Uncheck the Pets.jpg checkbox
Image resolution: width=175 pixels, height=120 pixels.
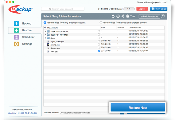(x=99, y=51)
